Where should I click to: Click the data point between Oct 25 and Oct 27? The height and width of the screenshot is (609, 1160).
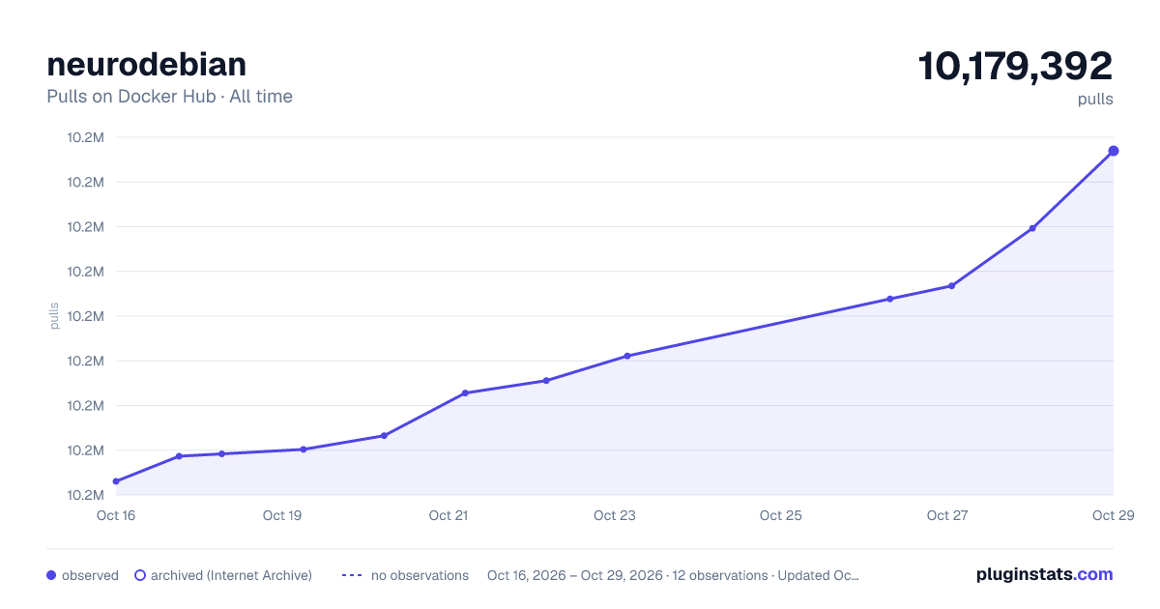click(x=890, y=299)
